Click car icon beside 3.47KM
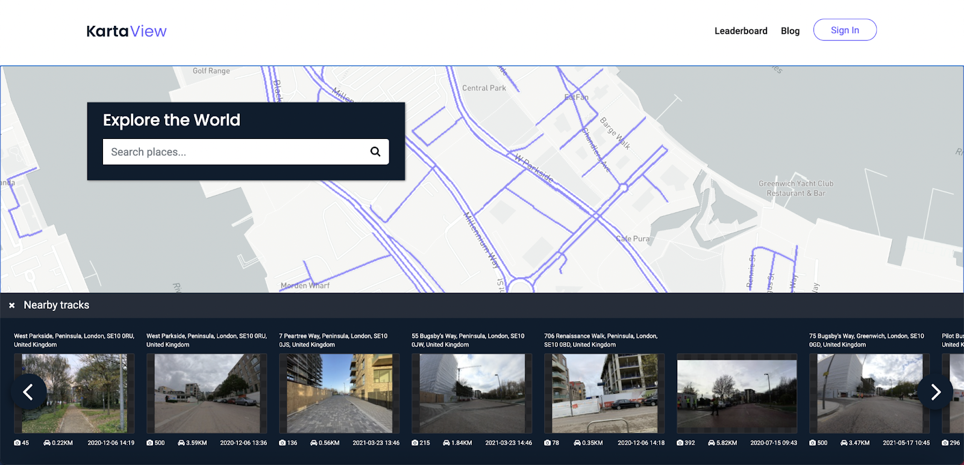Screen dimensions: 964x465 (844, 443)
